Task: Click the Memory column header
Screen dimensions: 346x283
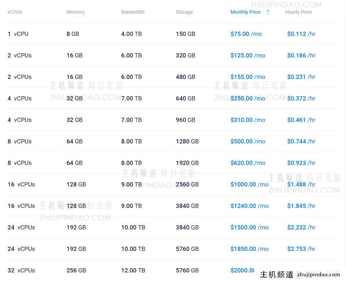Action: [75, 12]
